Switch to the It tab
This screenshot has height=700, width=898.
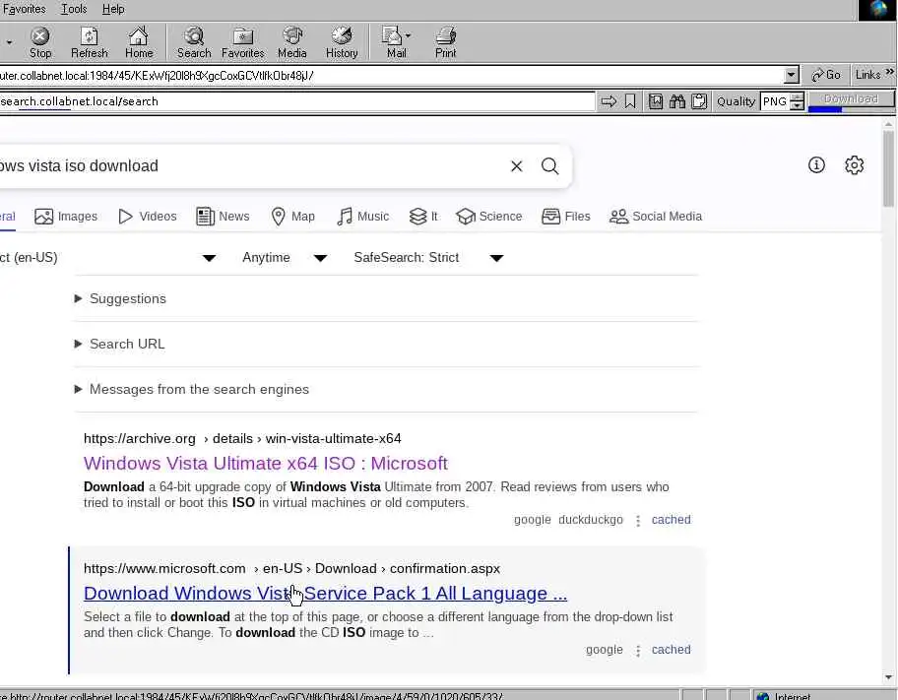pyautogui.click(x=423, y=217)
